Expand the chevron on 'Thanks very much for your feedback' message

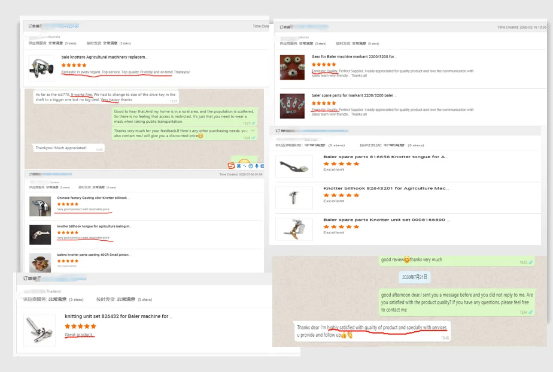[253, 131]
